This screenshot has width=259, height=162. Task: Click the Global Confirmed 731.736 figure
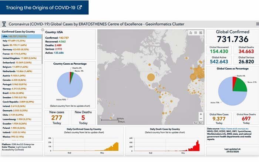[233, 39]
